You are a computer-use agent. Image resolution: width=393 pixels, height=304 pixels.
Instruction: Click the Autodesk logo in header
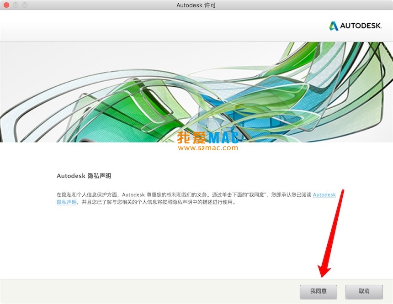pos(356,26)
